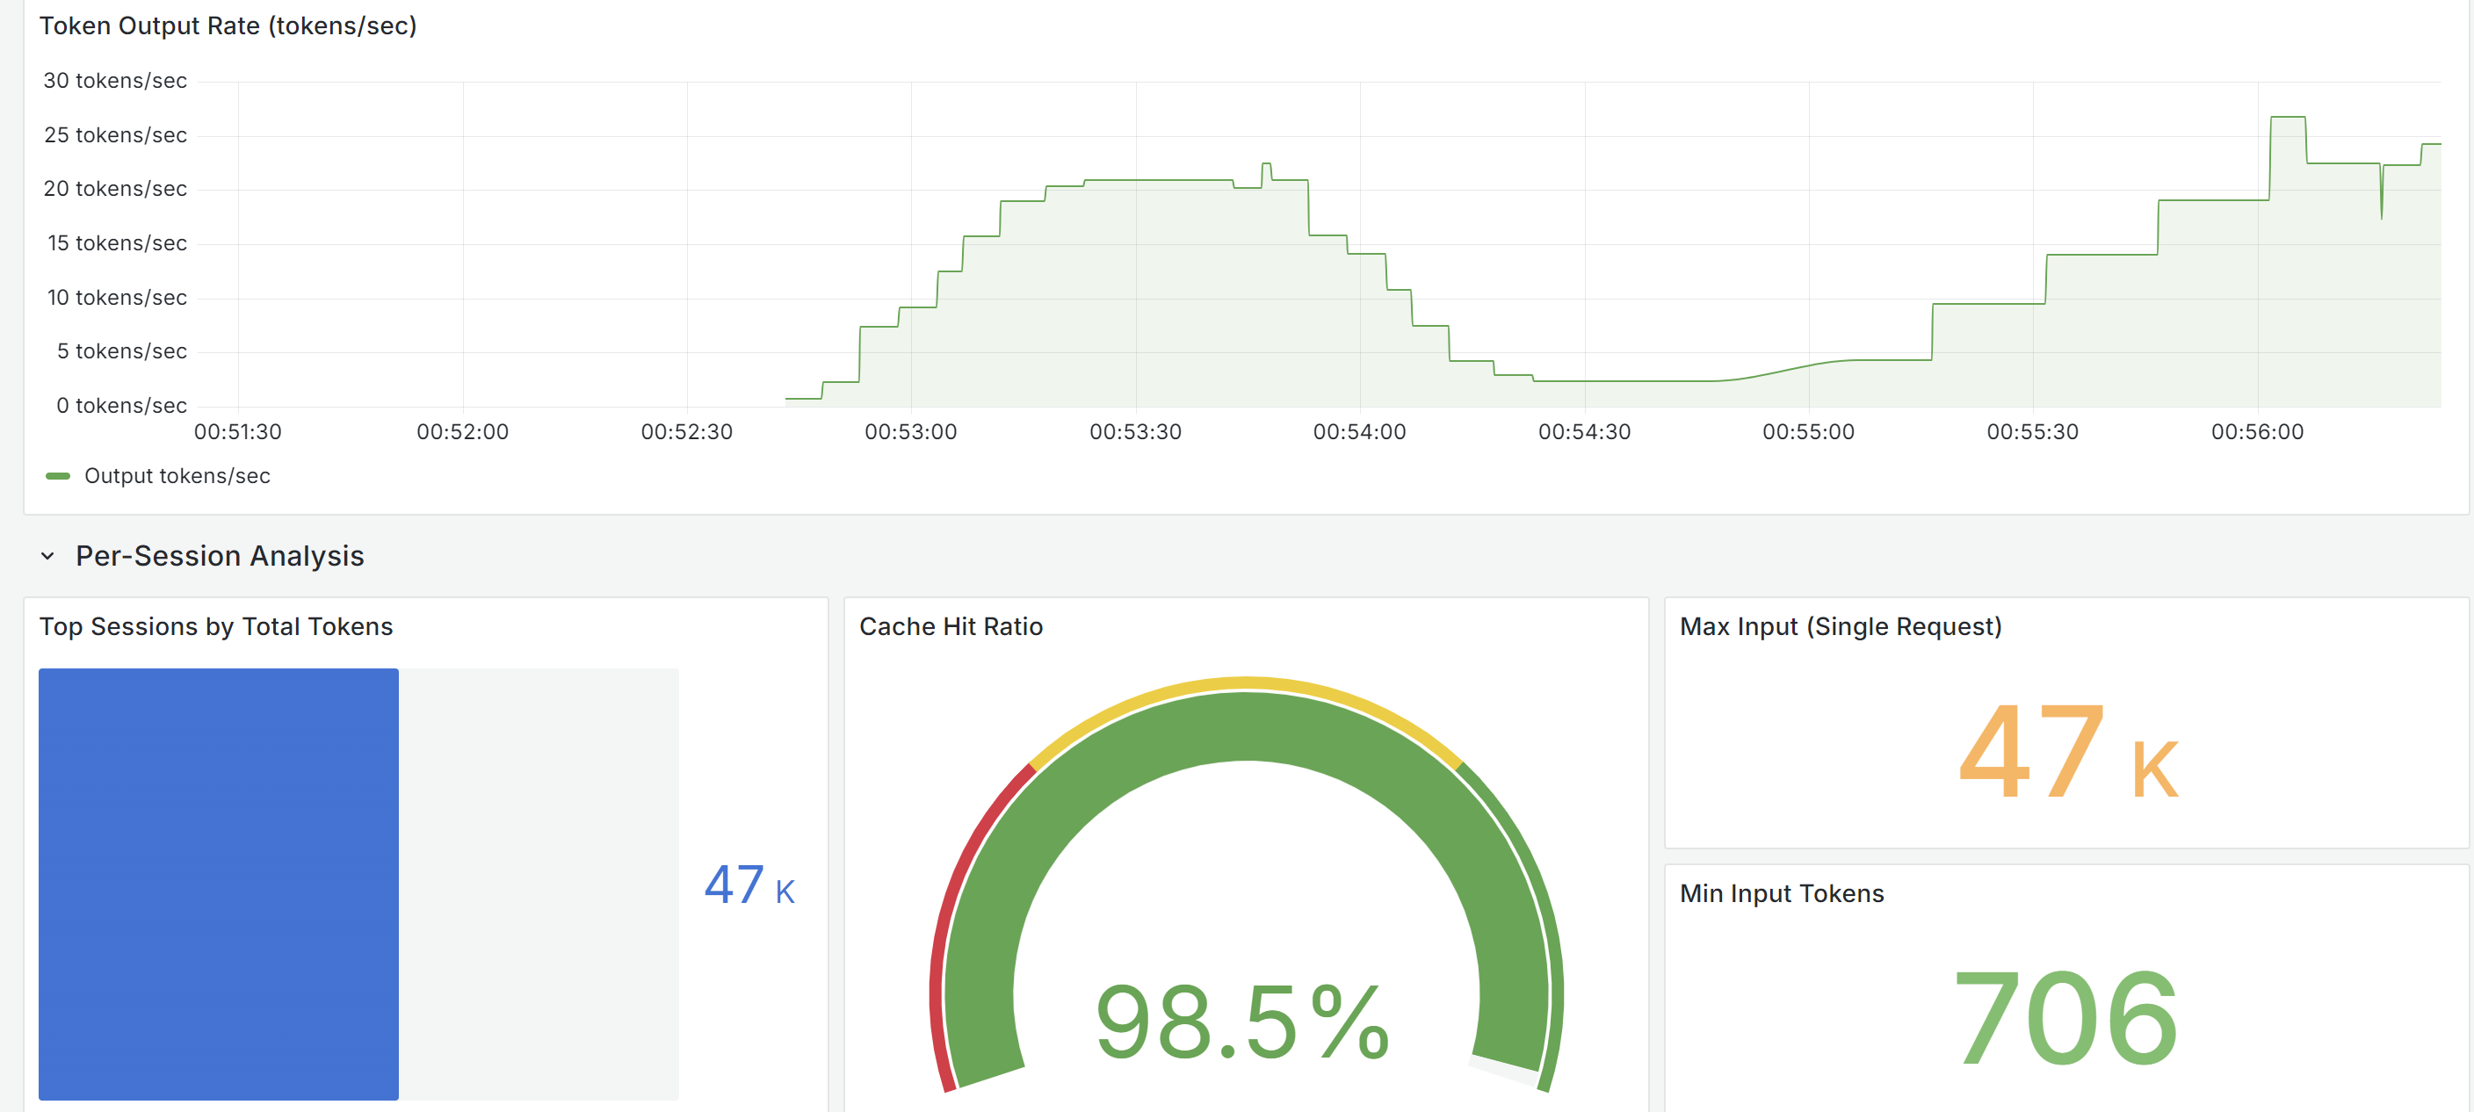Collapse the Per-Session Analysis row chevron

point(47,556)
